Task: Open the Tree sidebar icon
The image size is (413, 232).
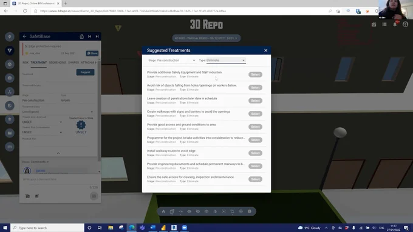Action: pyautogui.click(x=10, y=91)
